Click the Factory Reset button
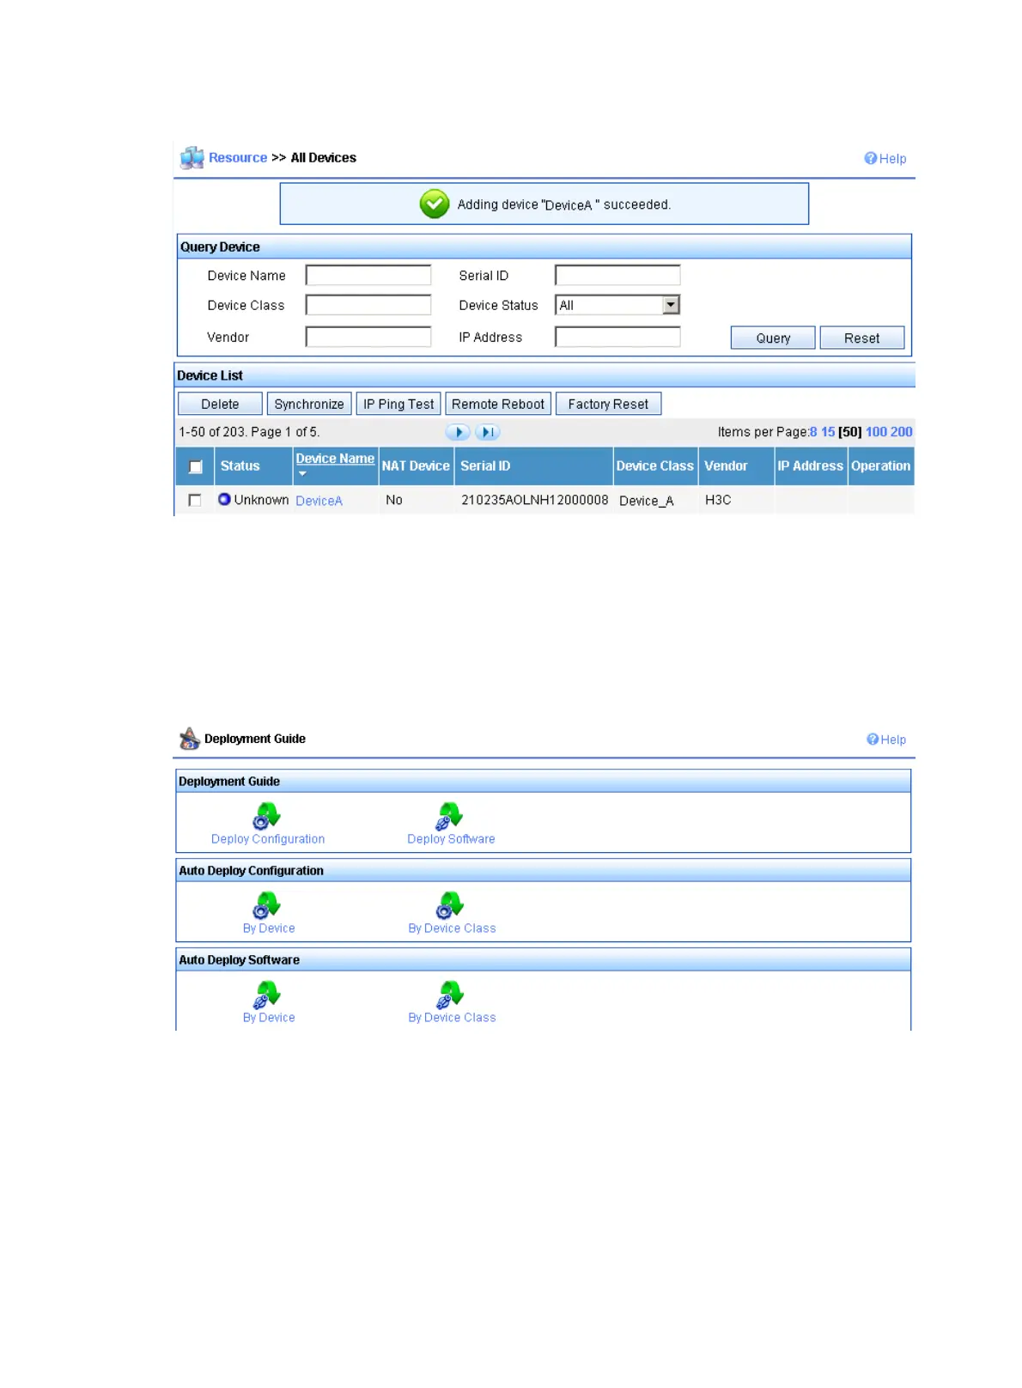 pos(608,404)
